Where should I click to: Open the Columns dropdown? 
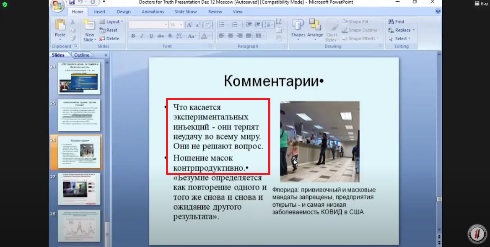tap(260, 36)
